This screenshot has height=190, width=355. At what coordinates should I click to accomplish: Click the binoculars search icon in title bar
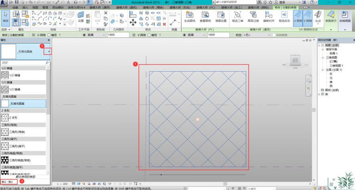point(260,2)
